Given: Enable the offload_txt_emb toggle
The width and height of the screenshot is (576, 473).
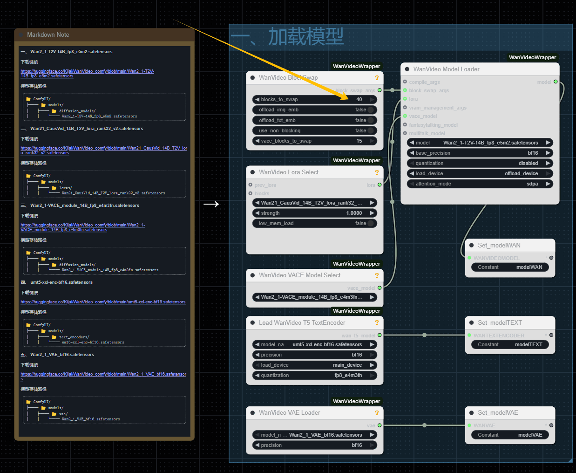Looking at the screenshot, I should click(371, 120).
